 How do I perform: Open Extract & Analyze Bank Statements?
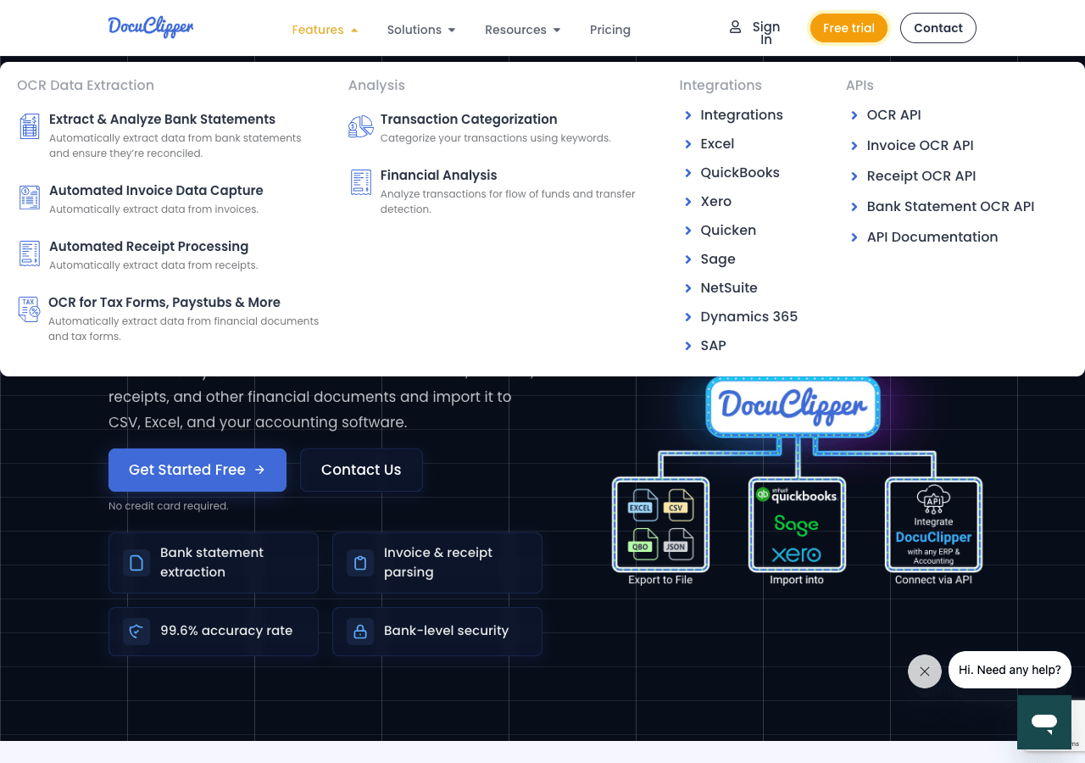[x=162, y=120]
